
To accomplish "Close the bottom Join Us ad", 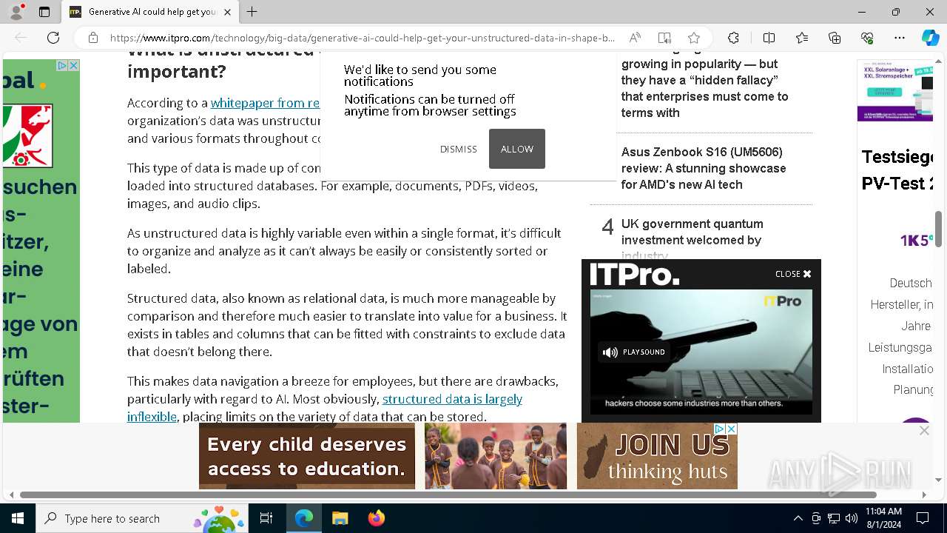I will pyautogui.click(x=731, y=429).
